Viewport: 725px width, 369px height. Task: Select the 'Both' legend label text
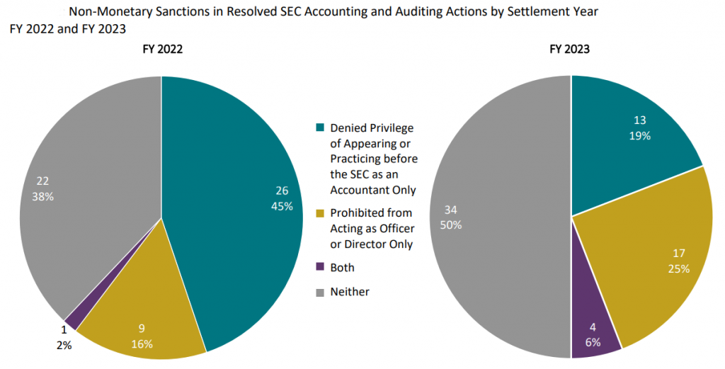coord(342,268)
